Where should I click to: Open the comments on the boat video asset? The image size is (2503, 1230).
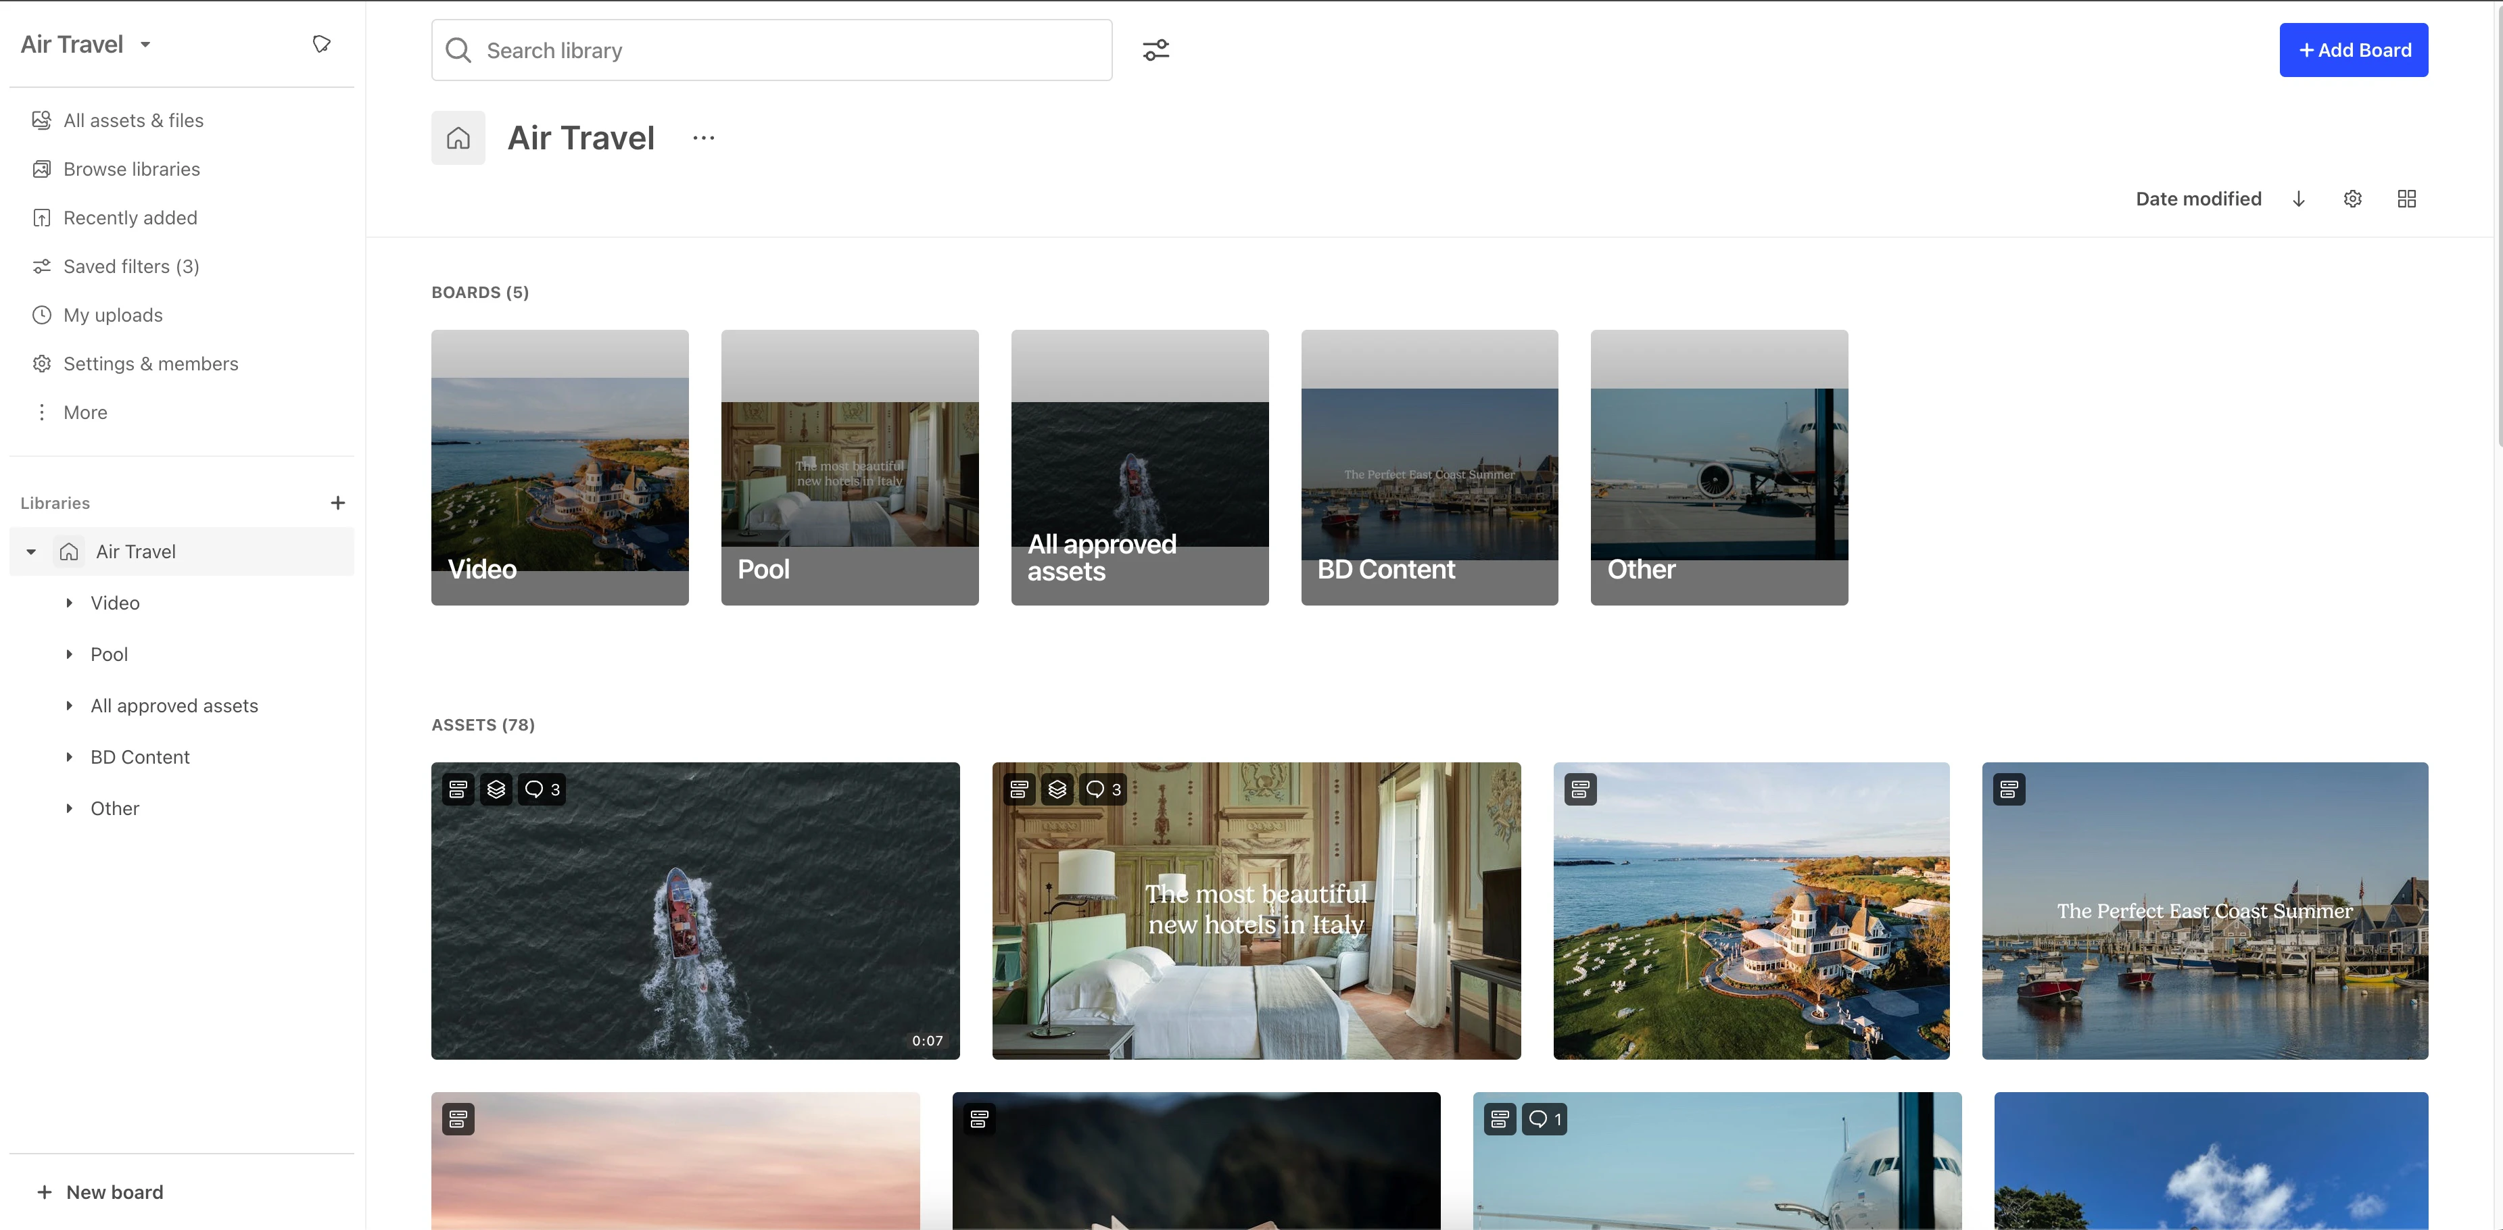tap(540, 789)
